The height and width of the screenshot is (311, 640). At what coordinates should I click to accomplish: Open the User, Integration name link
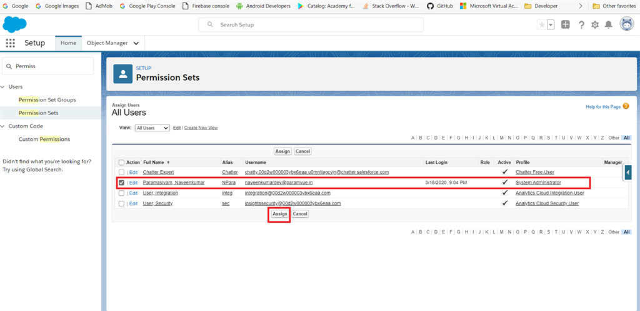coord(161,193)
